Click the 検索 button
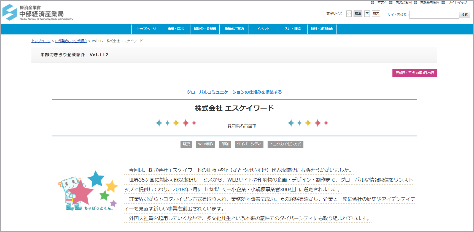This screenshot has height=232, width=474. (x=465, y=15)
